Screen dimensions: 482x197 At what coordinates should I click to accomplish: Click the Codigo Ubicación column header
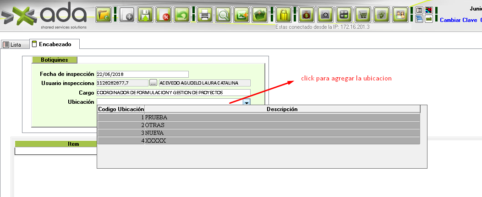point(121,109)
